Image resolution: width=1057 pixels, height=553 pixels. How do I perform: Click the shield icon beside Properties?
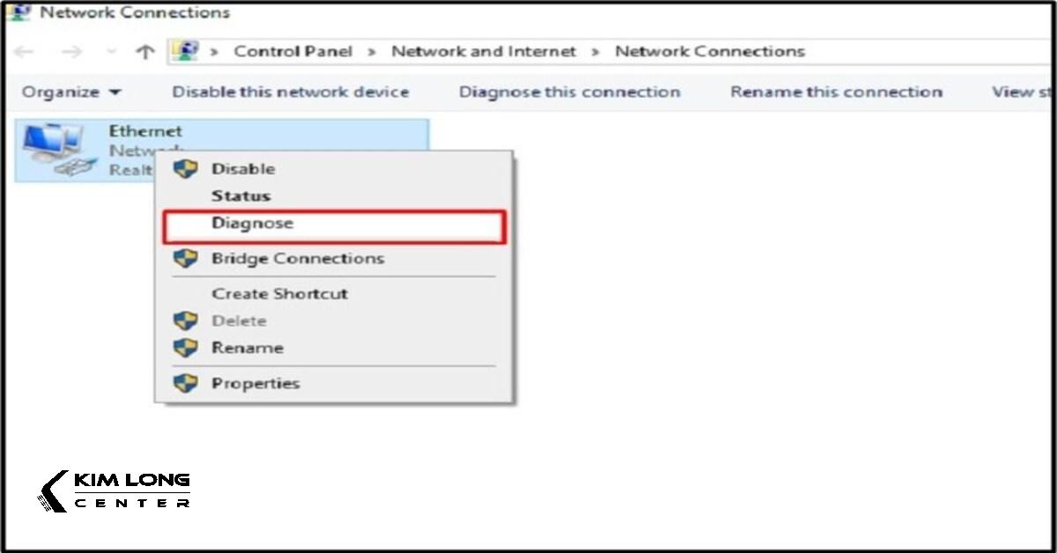tap(186, 384)
